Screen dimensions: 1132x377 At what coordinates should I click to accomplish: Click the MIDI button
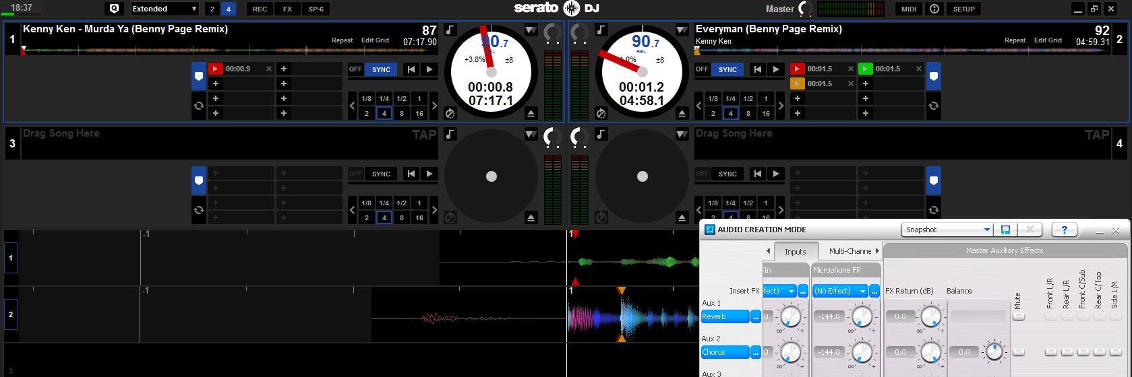(909, 9)
